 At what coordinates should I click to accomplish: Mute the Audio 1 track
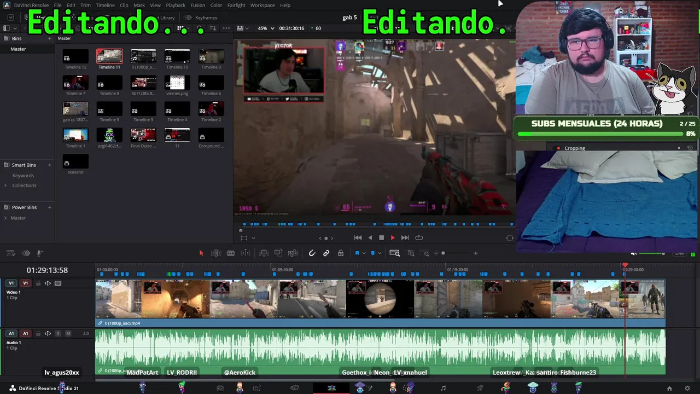(68, 333)
